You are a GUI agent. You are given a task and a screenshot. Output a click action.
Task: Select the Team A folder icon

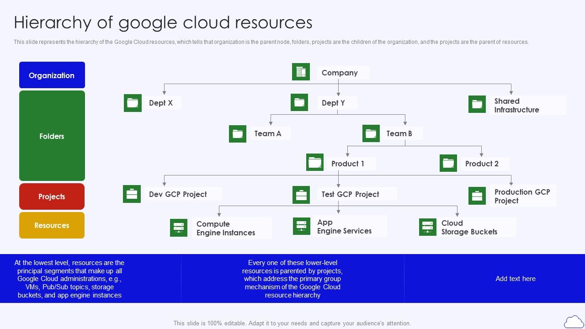pyautogui.click(x=238, y=133)
